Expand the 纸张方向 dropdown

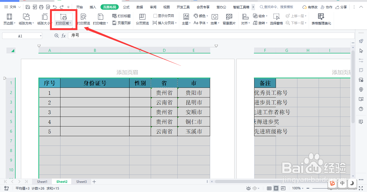26,19
